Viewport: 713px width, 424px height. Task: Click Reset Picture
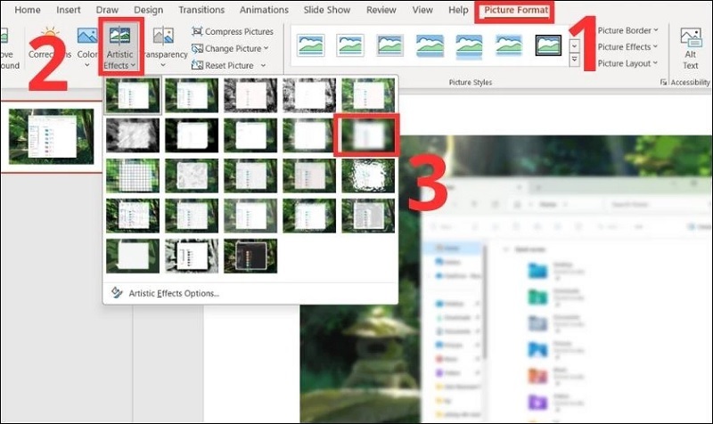(x=228, y=65)
